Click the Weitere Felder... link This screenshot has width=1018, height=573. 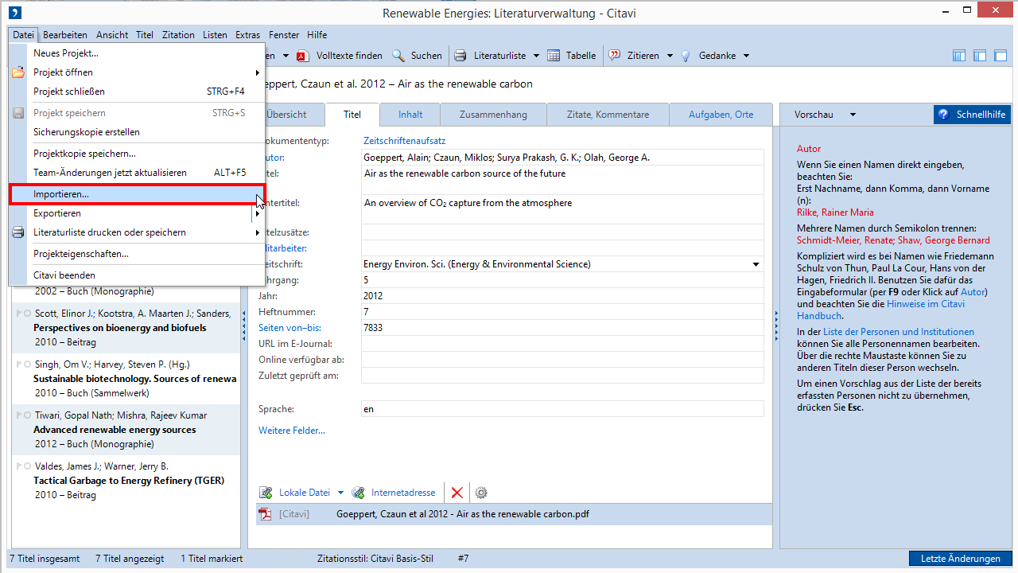click(x=292, y=431)
